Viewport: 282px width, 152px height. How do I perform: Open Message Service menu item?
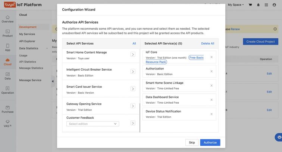coord(30,80)
